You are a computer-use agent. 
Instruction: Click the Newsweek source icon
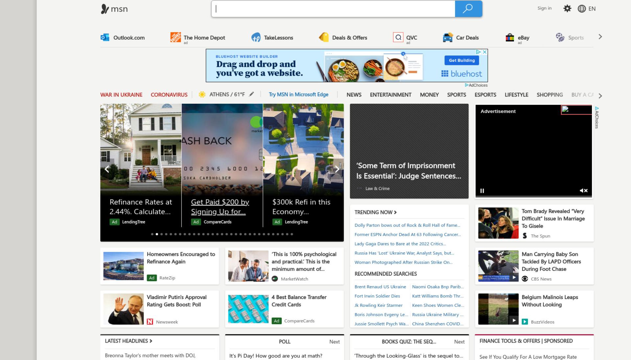coord(150,322)
